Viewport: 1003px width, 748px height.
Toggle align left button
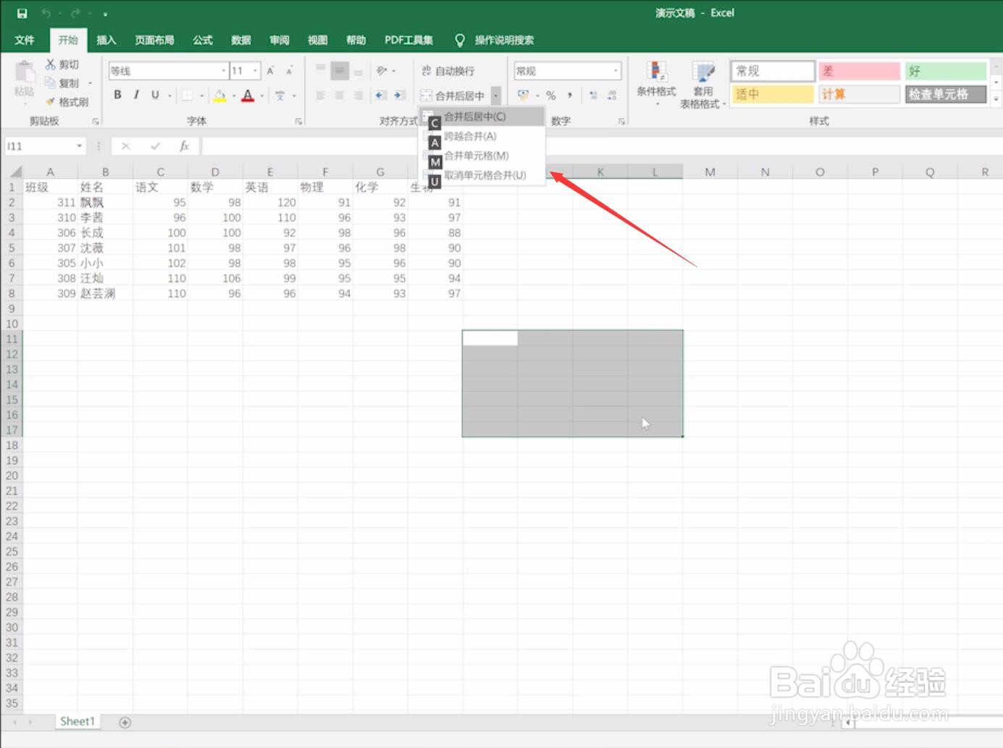[321, 95]
